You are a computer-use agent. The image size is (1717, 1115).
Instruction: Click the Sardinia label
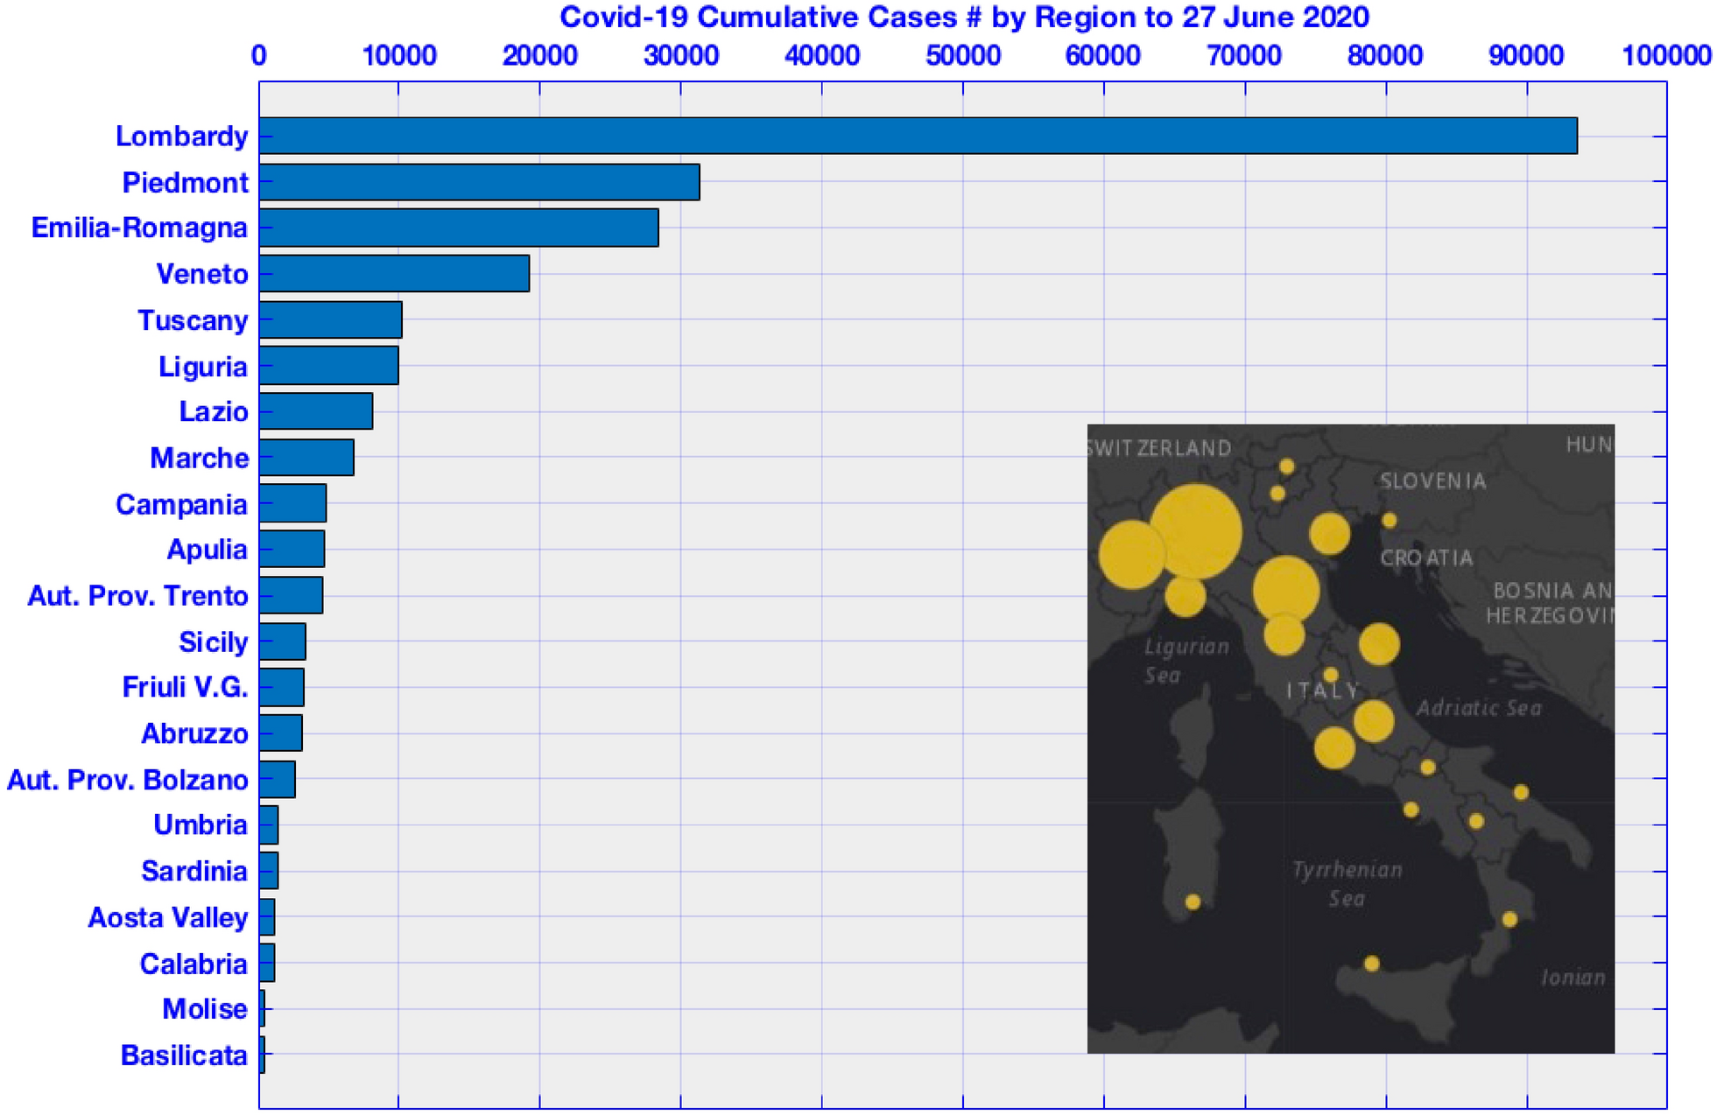tap(195, 872)
